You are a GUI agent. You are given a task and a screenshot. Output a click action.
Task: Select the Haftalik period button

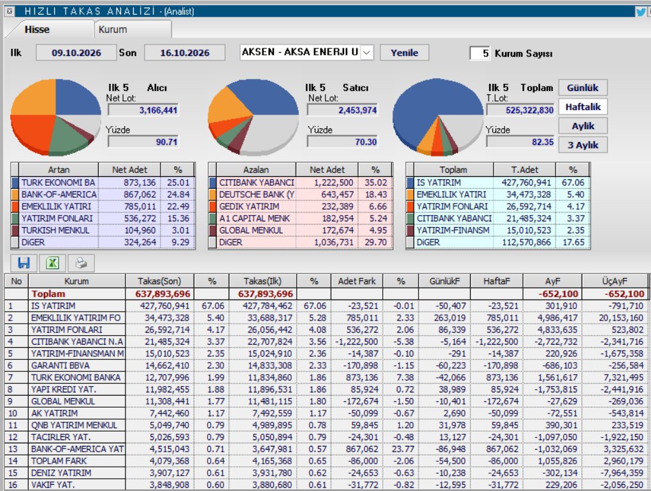(582, 107)
